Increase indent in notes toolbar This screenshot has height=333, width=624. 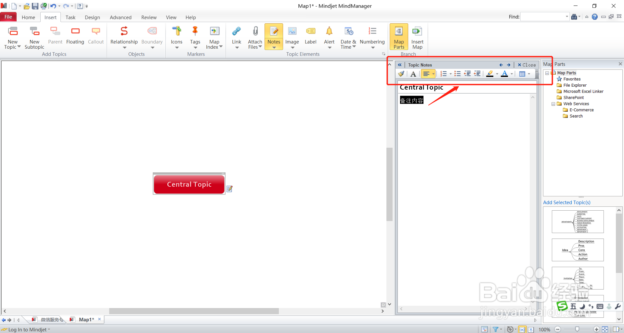click(477, 74)
